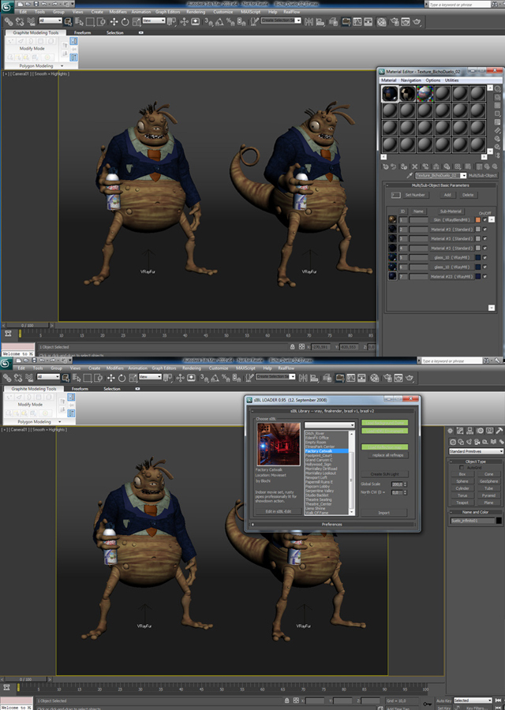Uncheck On/Off for sub-material ID 3

[484, 238]
